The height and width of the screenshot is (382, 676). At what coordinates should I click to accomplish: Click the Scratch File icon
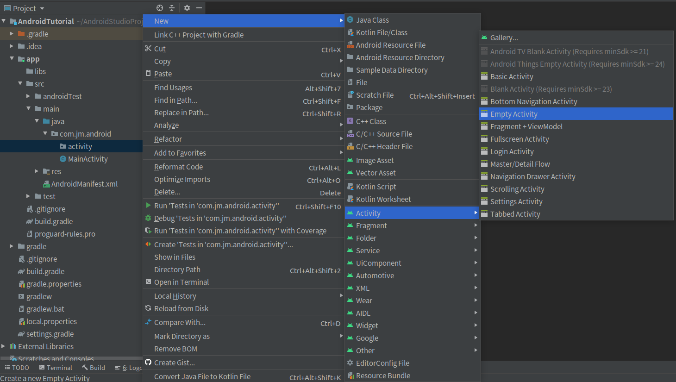pyautogui.click(x=350, y=94)
